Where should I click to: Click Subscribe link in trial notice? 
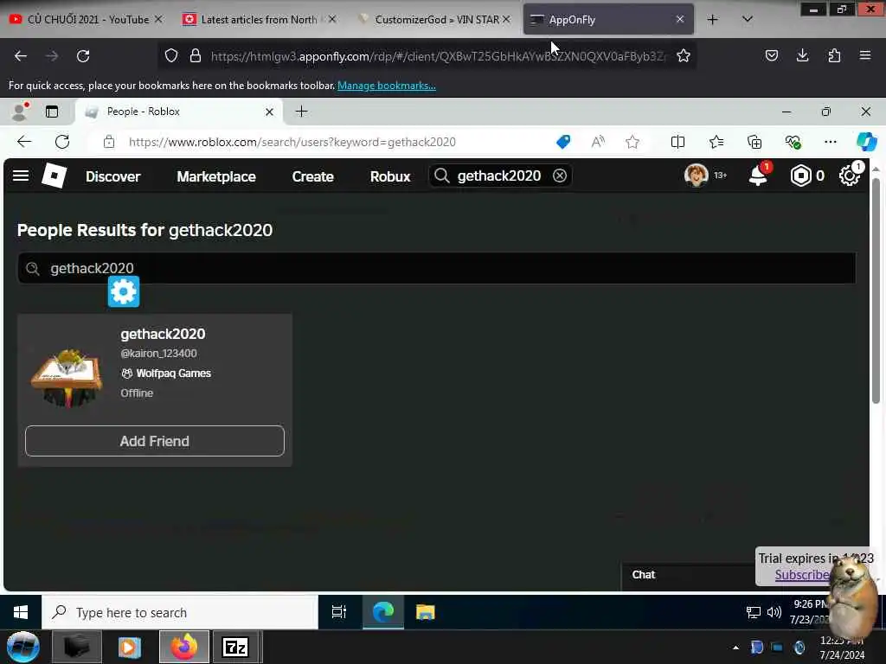(x=802, y=575)
